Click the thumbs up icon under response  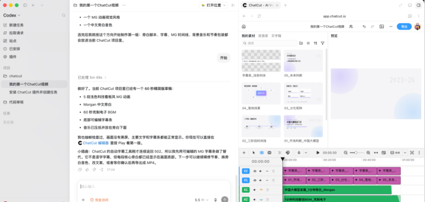[x=87, y=170]
